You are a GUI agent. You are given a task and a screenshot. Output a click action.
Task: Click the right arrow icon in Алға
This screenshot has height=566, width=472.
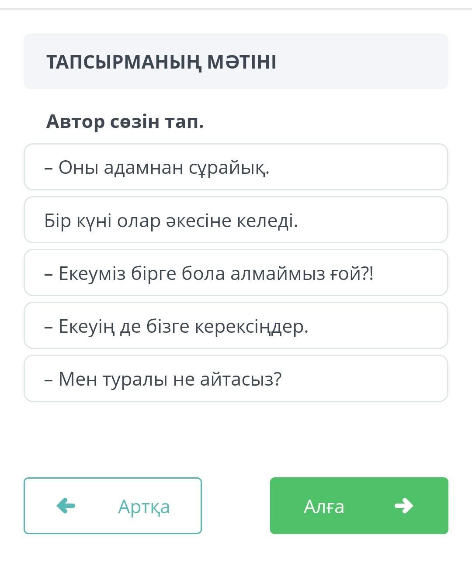pos(404,506)
